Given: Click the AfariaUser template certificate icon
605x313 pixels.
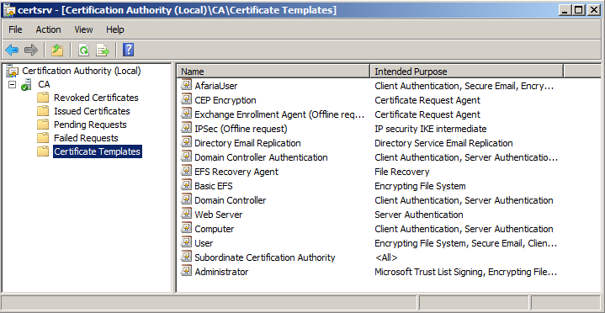Looking at the screenshot, I should [x=186, y=85].
